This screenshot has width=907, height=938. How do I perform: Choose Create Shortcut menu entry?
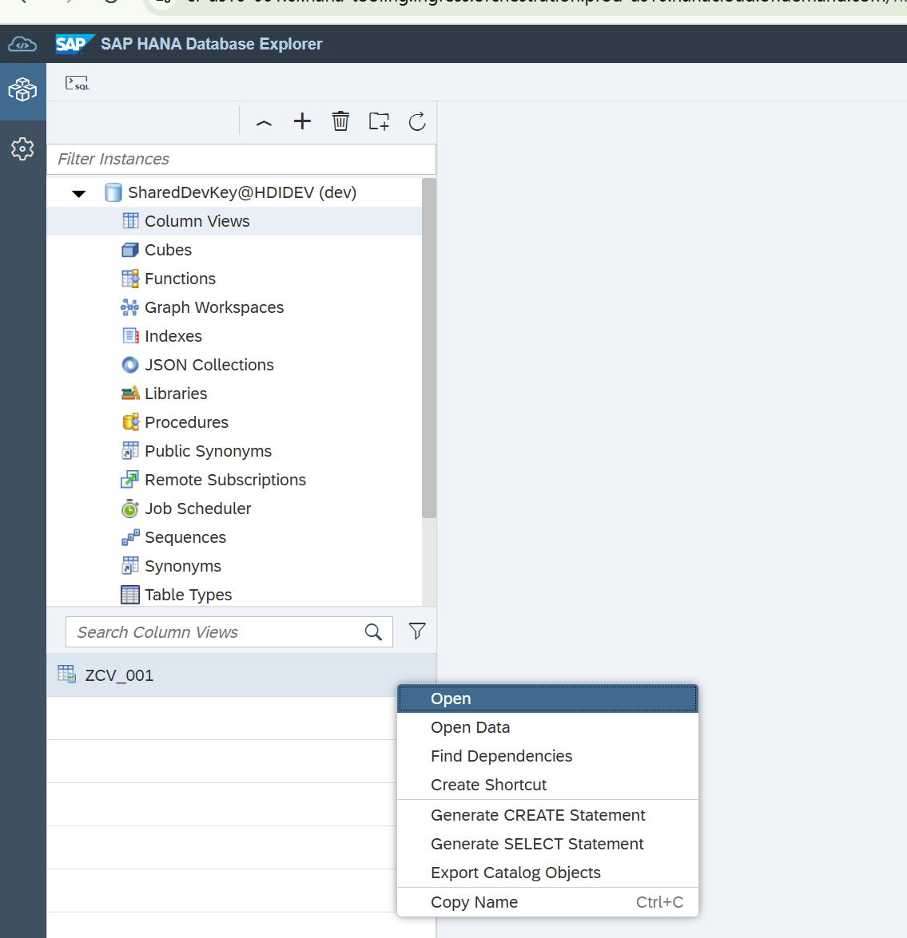(547, 785)
